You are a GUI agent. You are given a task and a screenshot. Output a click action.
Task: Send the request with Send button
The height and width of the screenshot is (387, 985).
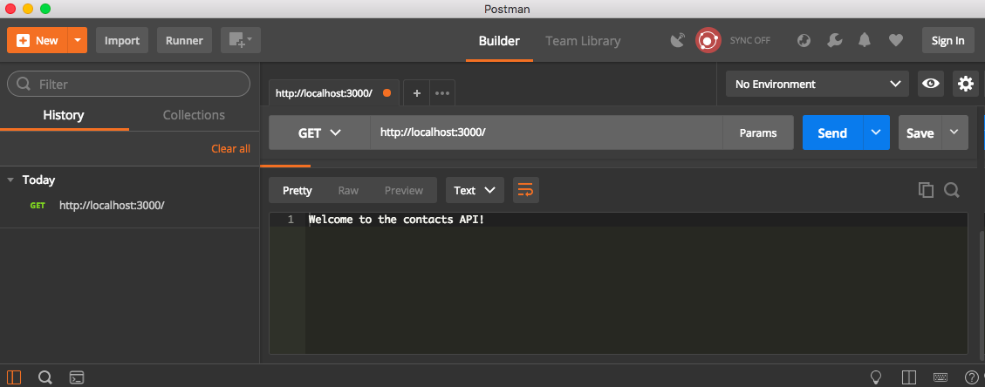pyautogui.click(x=832, y=133)
